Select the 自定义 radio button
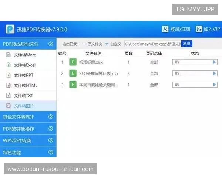The width and height of the screenshot is (222, 178). pyautogui.click(x=107, y=44)
